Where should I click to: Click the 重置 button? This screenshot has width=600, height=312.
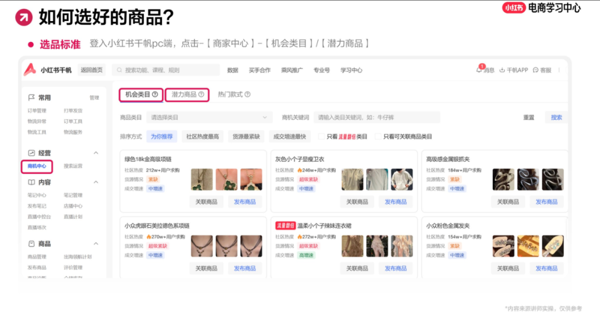[x=528, y=117]
